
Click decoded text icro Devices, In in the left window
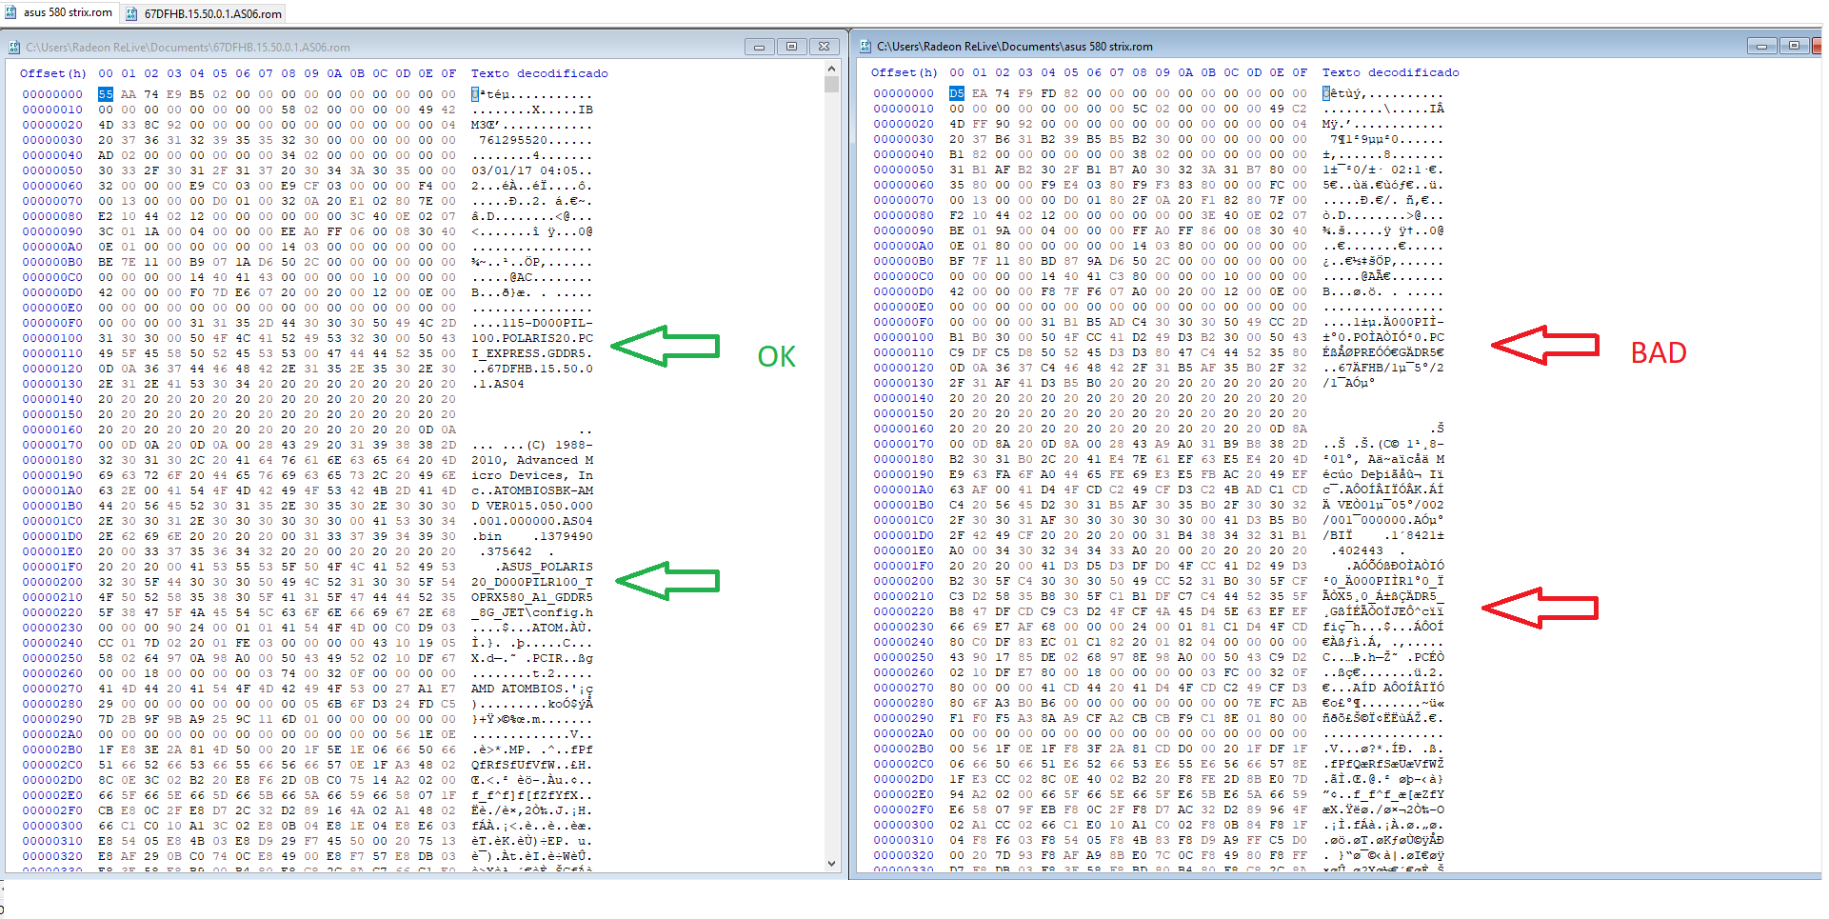tap(531, 475)
